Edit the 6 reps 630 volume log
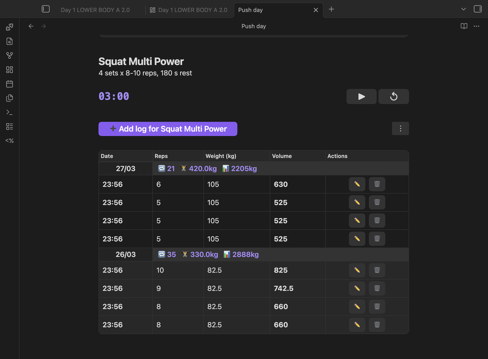This screenshot has height=359, width=488. [x=357, y=184]
